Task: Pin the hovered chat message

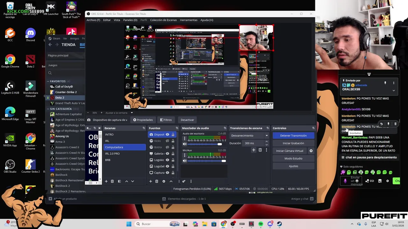Action: click(388, 124)
